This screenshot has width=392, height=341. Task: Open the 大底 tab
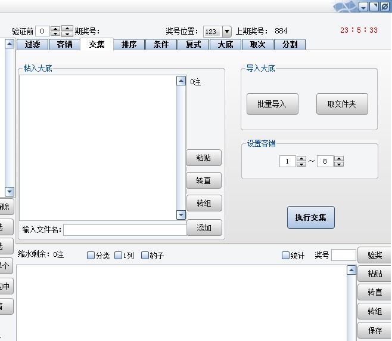(225, 44)
